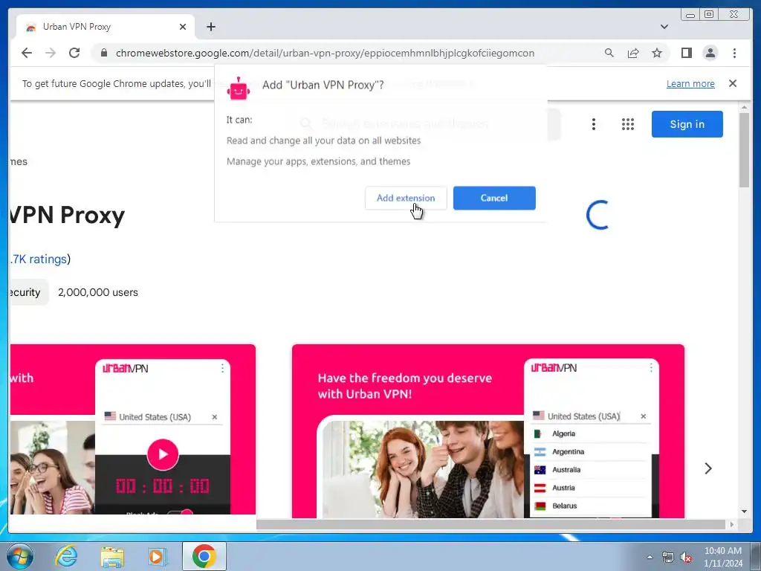Screen dimensions: 761x571
Task: Open Windows Explorer from taskbar
Action: click(x=112, y=556)
